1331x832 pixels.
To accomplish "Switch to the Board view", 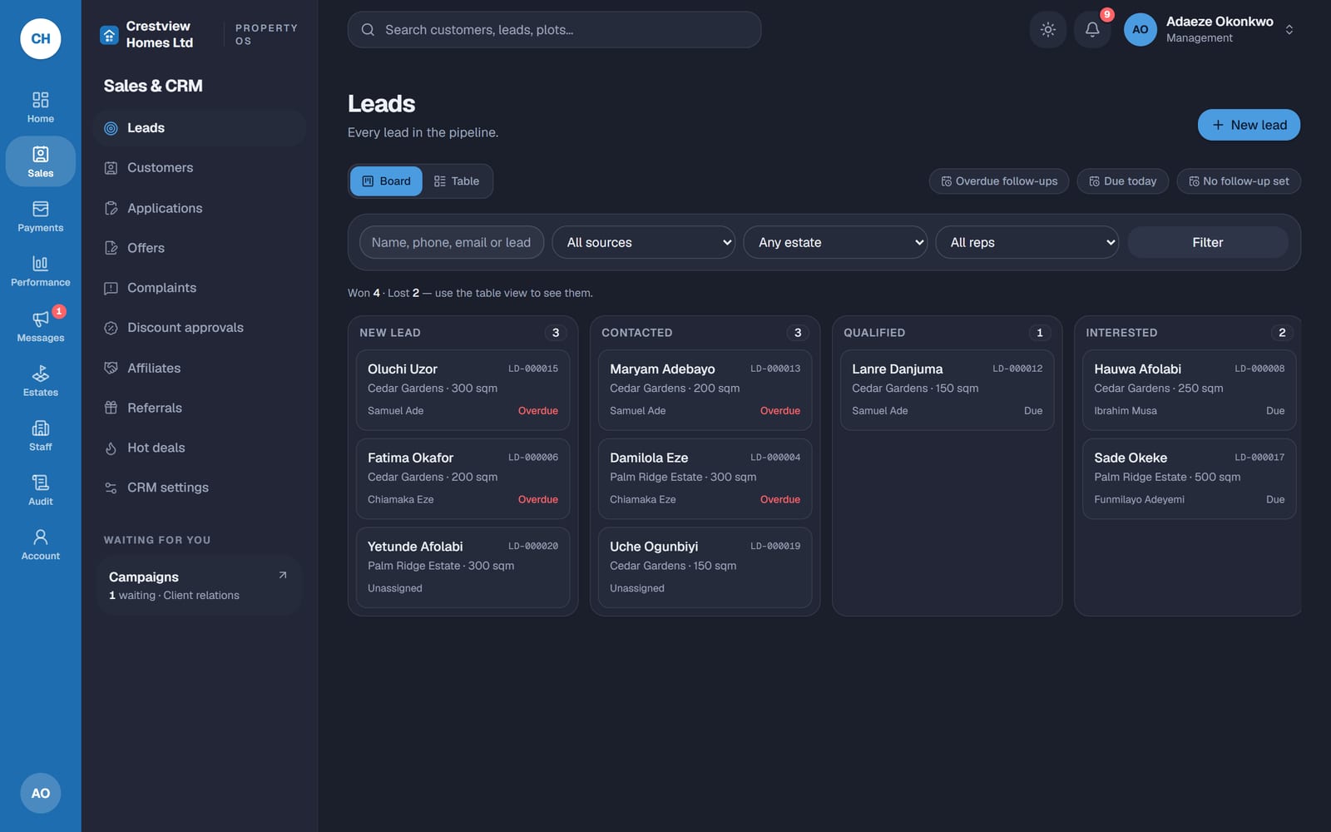I will tap(386, 181).
